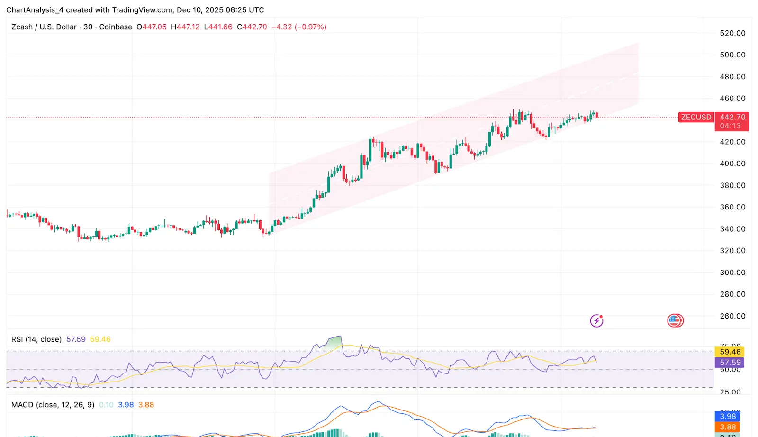This screenshot has width=758, height=437.
Task: Click the 520.00 price scale label
Action: pyautogui.click(x=732, y=33)
